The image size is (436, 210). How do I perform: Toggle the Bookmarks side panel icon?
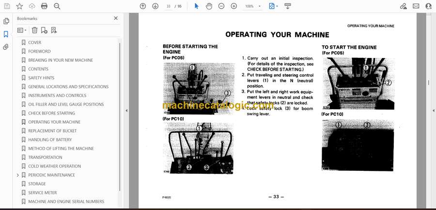click(x=6, y=34)
